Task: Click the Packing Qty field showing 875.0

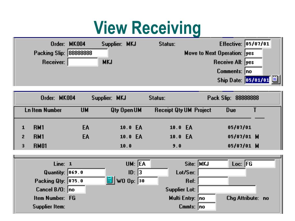Action: (86, 181)
